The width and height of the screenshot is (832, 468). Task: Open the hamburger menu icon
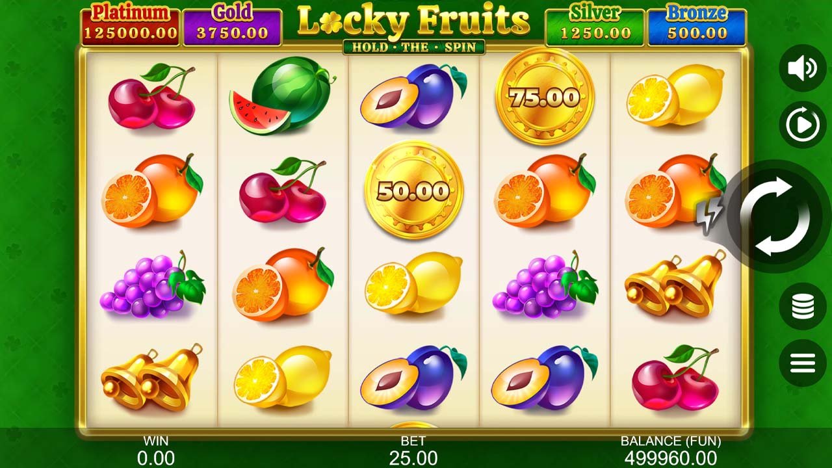coord(802,363)
